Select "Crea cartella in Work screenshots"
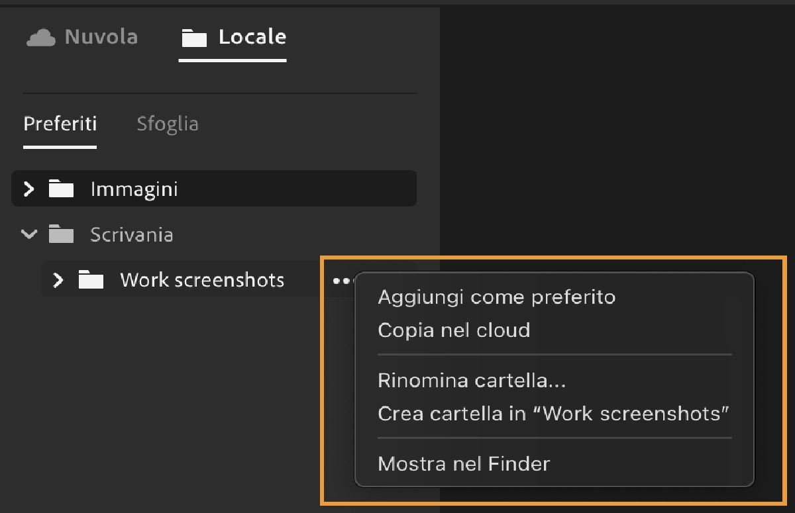795x513 pixels. pos(553,413)
